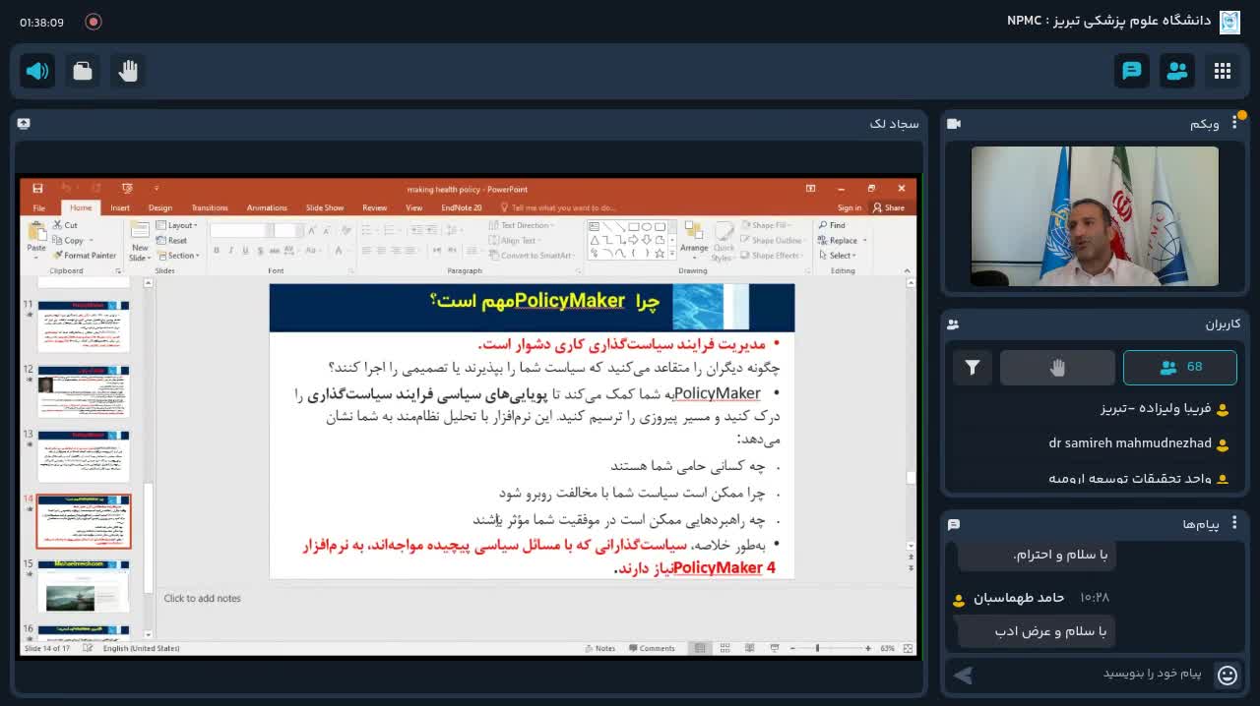Start slideshow from Quick Access Toolbar

pyautogui.click(x=126, y=189)
